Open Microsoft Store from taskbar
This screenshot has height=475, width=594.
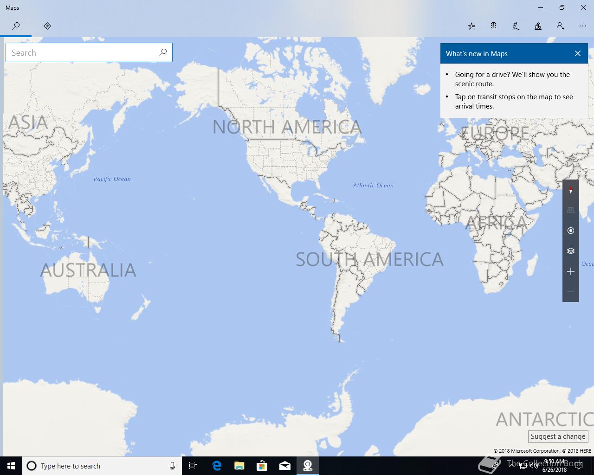(x=262, y=466)
